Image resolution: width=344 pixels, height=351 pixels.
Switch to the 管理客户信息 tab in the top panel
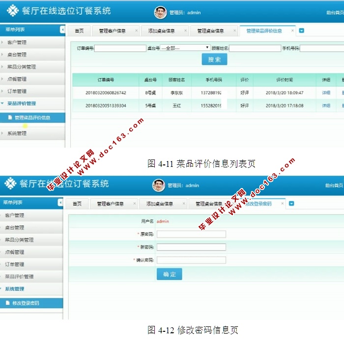(x=112, y=31)
